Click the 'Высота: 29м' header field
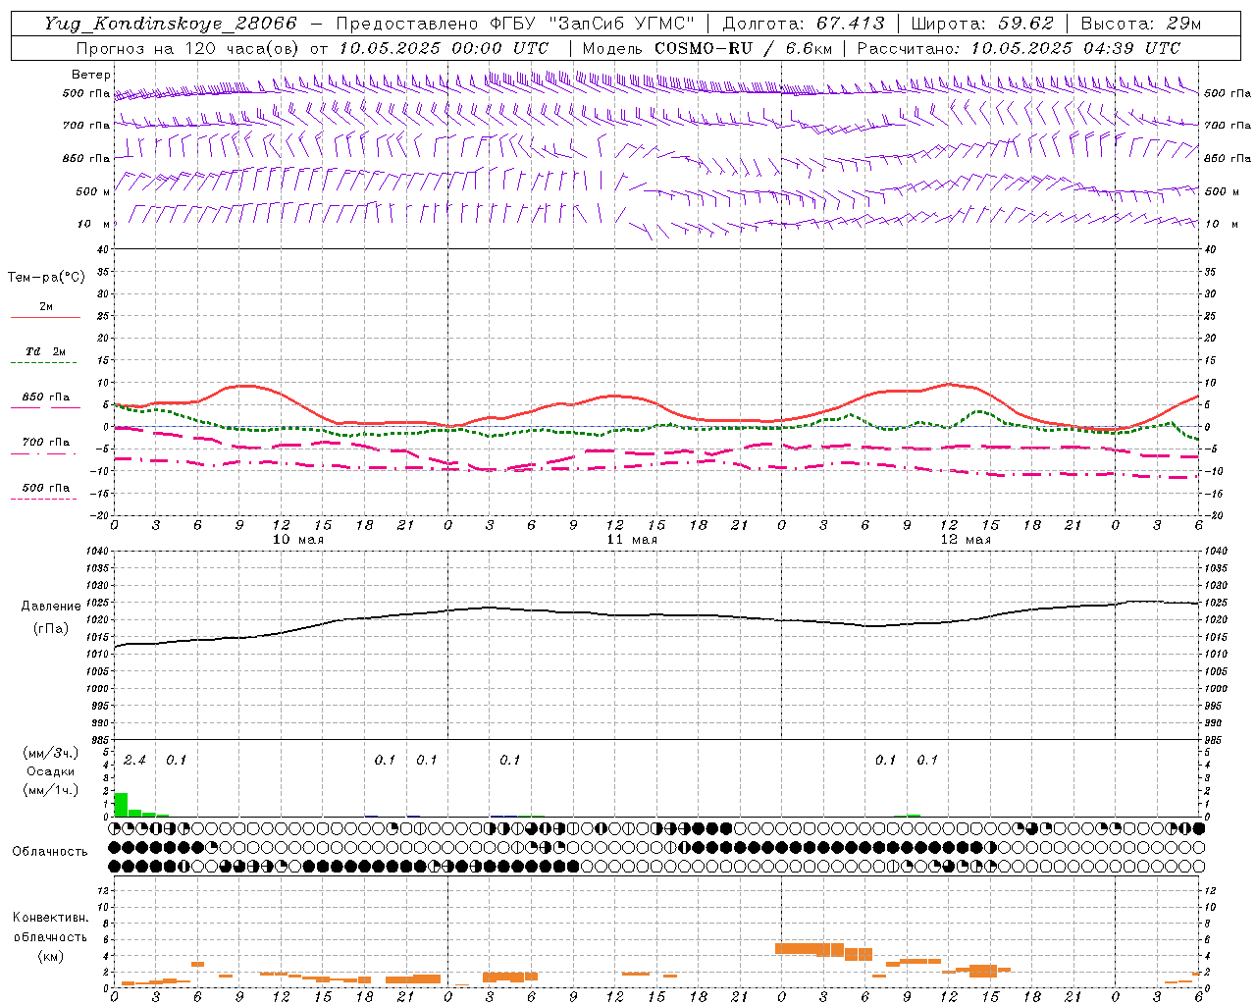The height and width of the screenshot is (1005, 1256). pyautogui.click(x=1140, y=24)
